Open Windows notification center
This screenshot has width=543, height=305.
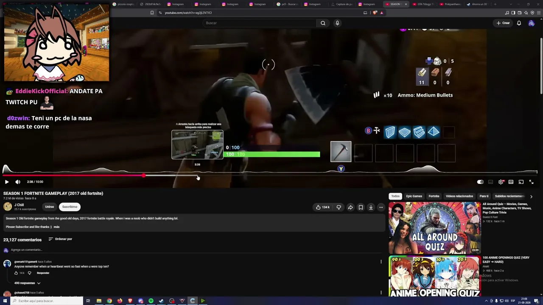[x=536, y=301]
